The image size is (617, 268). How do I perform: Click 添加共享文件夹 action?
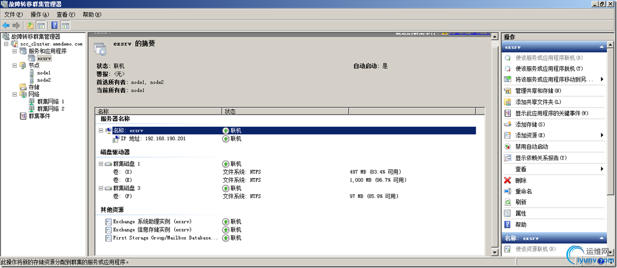[x=538, y=102]
